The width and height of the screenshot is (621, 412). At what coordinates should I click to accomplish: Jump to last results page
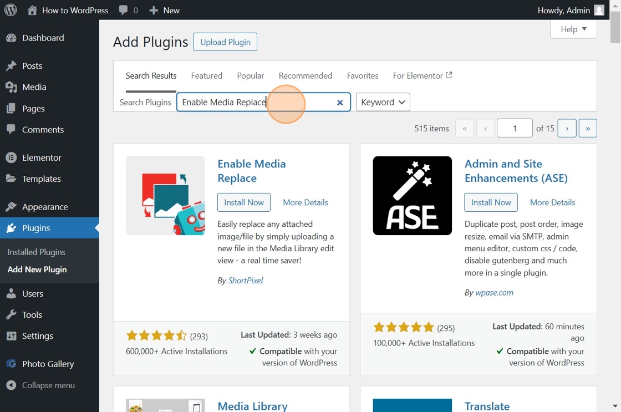point(588,128)
